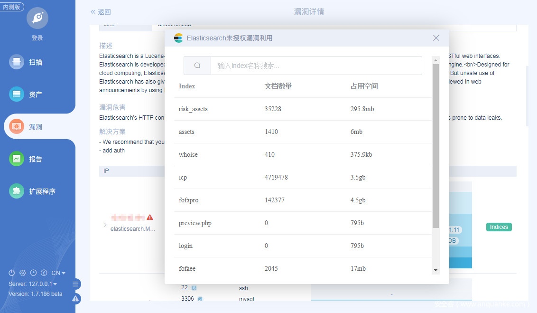
Task: Click the 17mb size for fofaee
Action: (358, 268)
